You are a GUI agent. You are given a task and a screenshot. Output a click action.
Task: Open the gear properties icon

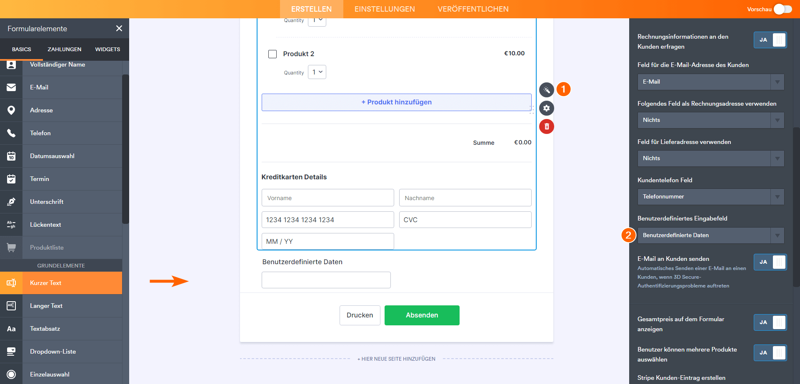[547, 108]
